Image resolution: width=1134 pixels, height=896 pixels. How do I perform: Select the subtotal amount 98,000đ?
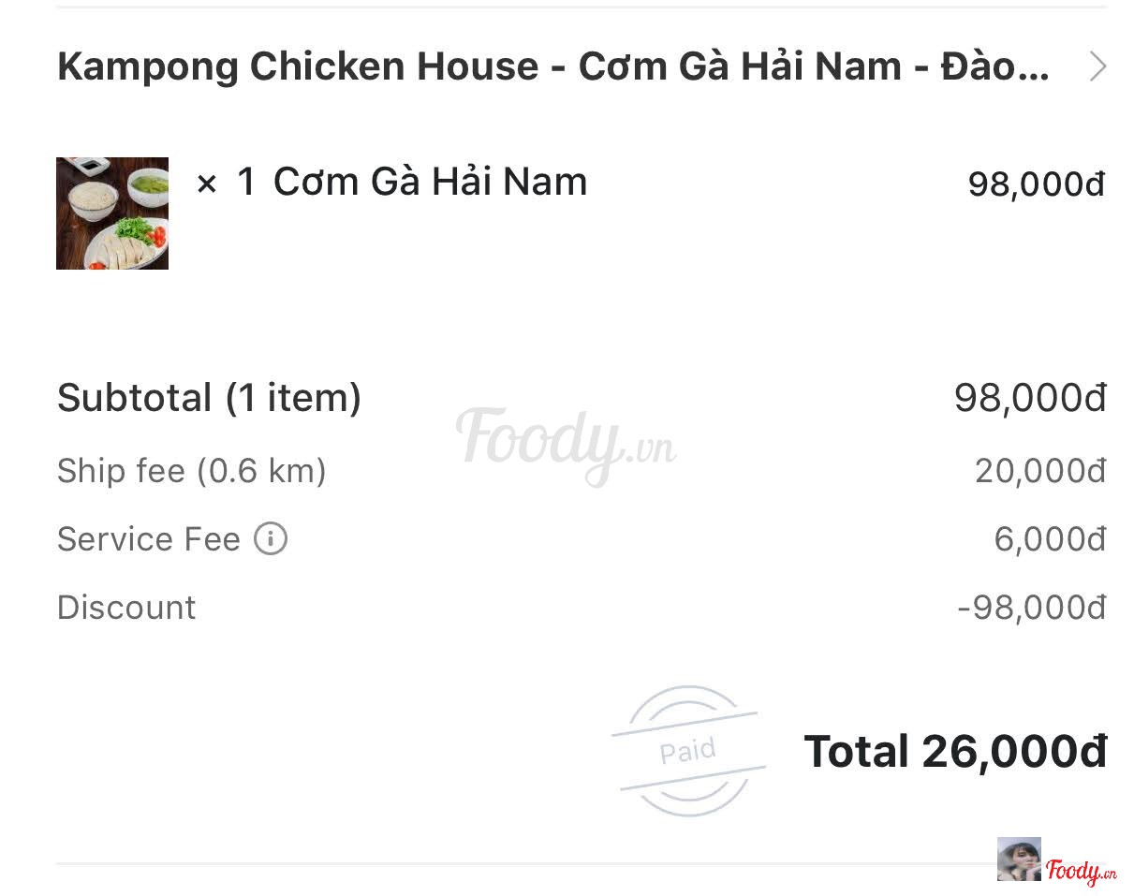(1029, 398)
